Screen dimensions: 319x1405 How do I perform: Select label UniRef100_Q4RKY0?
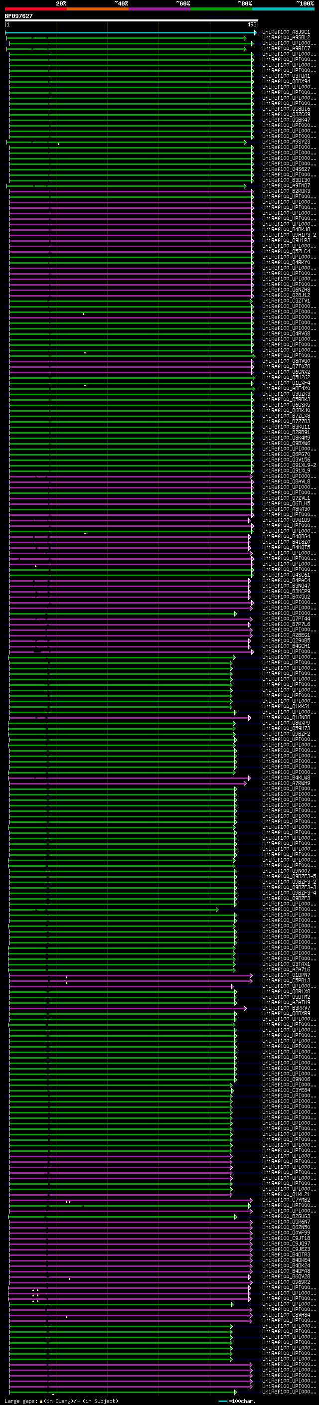(286, 262)
